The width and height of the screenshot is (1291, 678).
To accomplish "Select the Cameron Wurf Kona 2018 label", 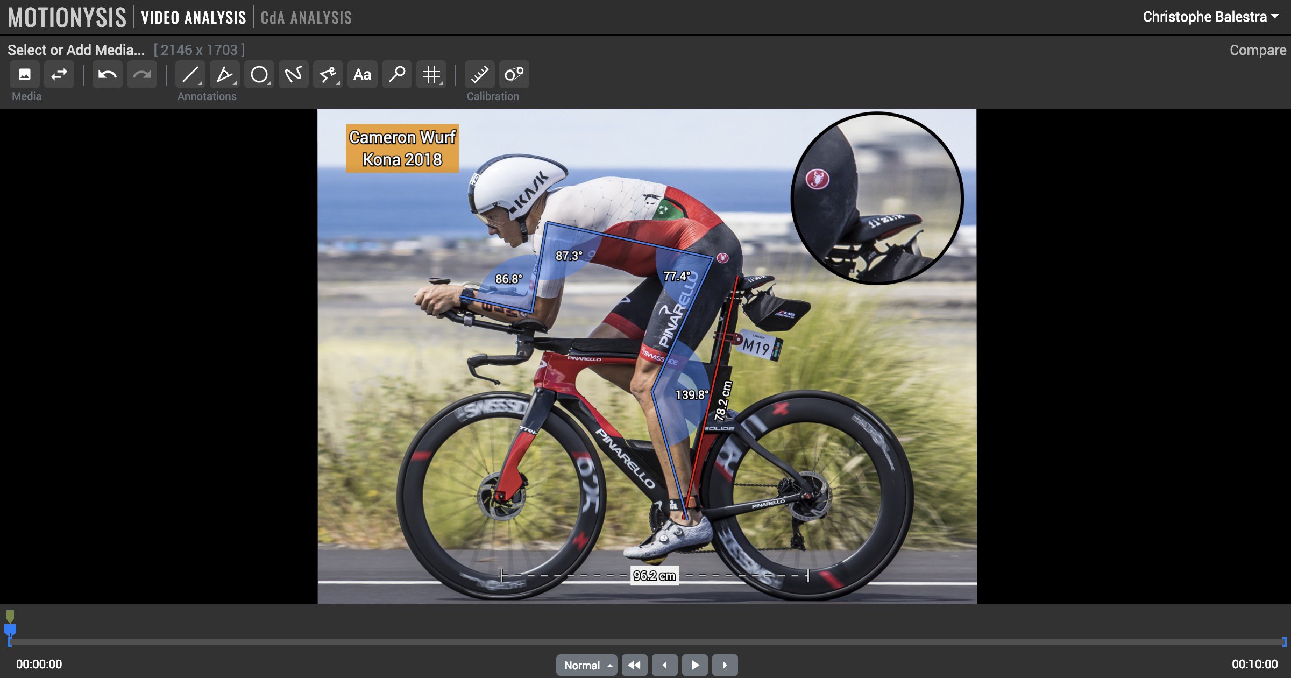I will coord(402,149).
